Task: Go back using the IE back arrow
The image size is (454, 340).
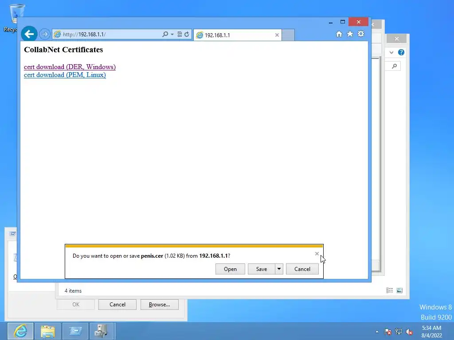Action: pyautogui.click(x=29, y=34)
